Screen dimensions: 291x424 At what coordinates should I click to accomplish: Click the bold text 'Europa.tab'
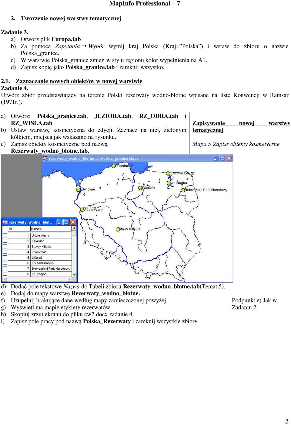[x=66, y=39]
